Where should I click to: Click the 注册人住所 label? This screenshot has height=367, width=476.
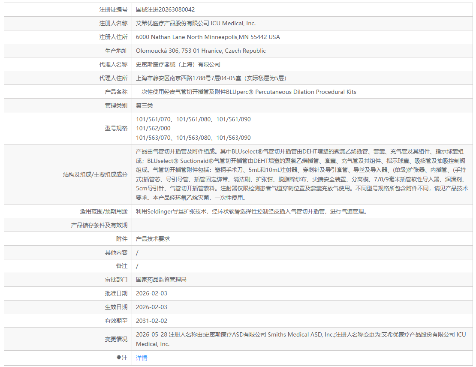click(113, 37)
